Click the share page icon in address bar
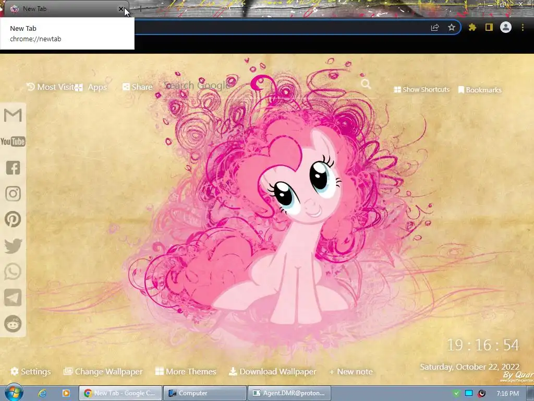 (x=435, y=27)
